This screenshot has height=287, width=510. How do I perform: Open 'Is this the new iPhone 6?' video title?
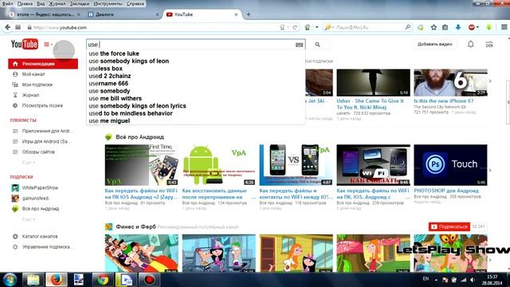pos(444,101)
